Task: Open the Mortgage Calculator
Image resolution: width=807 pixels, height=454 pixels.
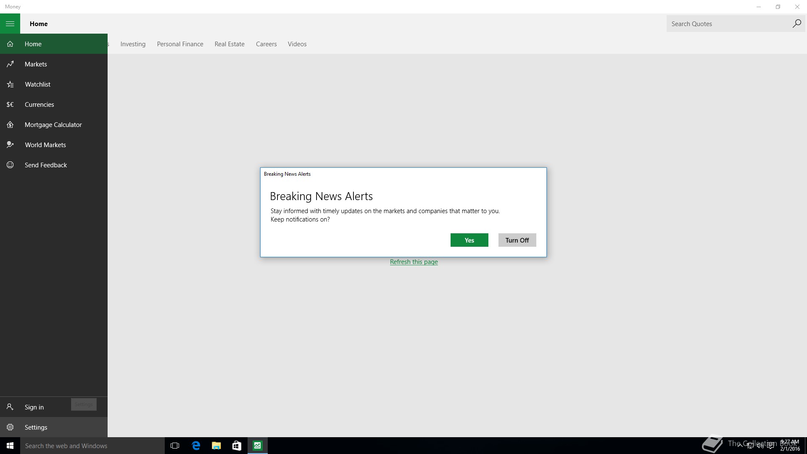Action: coord(53,125)
